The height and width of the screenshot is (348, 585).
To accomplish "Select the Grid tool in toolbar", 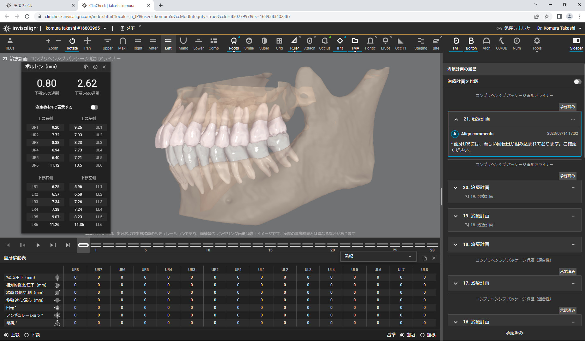I will (279, 44).
